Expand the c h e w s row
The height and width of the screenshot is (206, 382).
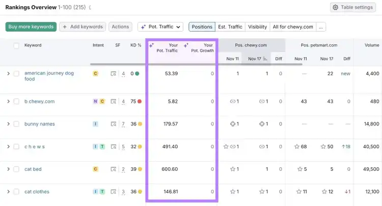(8, 146)
